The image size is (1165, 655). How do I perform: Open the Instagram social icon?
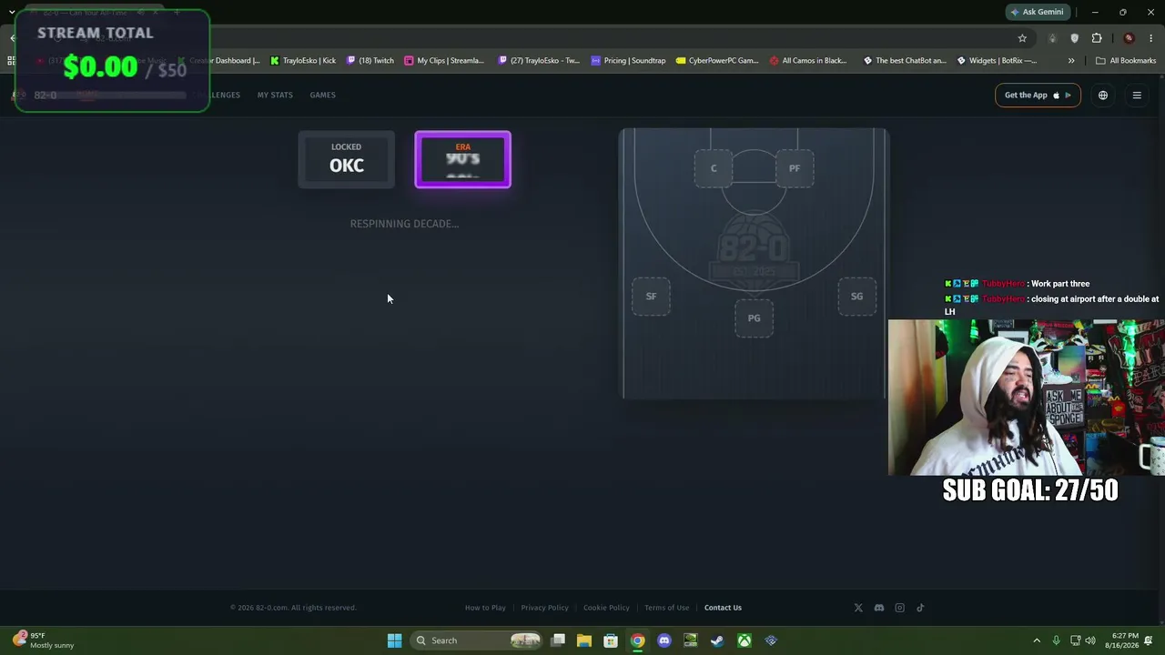point(900,608)
